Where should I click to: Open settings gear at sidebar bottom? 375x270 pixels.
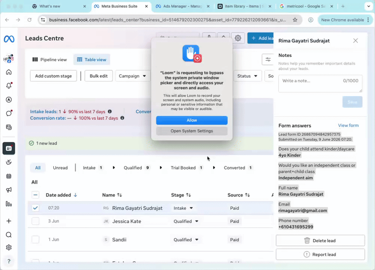click(9, 247)
